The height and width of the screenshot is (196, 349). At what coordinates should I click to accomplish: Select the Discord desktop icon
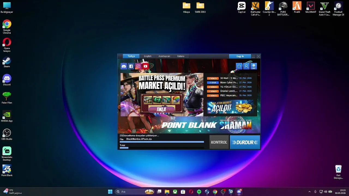click(7, 80)
